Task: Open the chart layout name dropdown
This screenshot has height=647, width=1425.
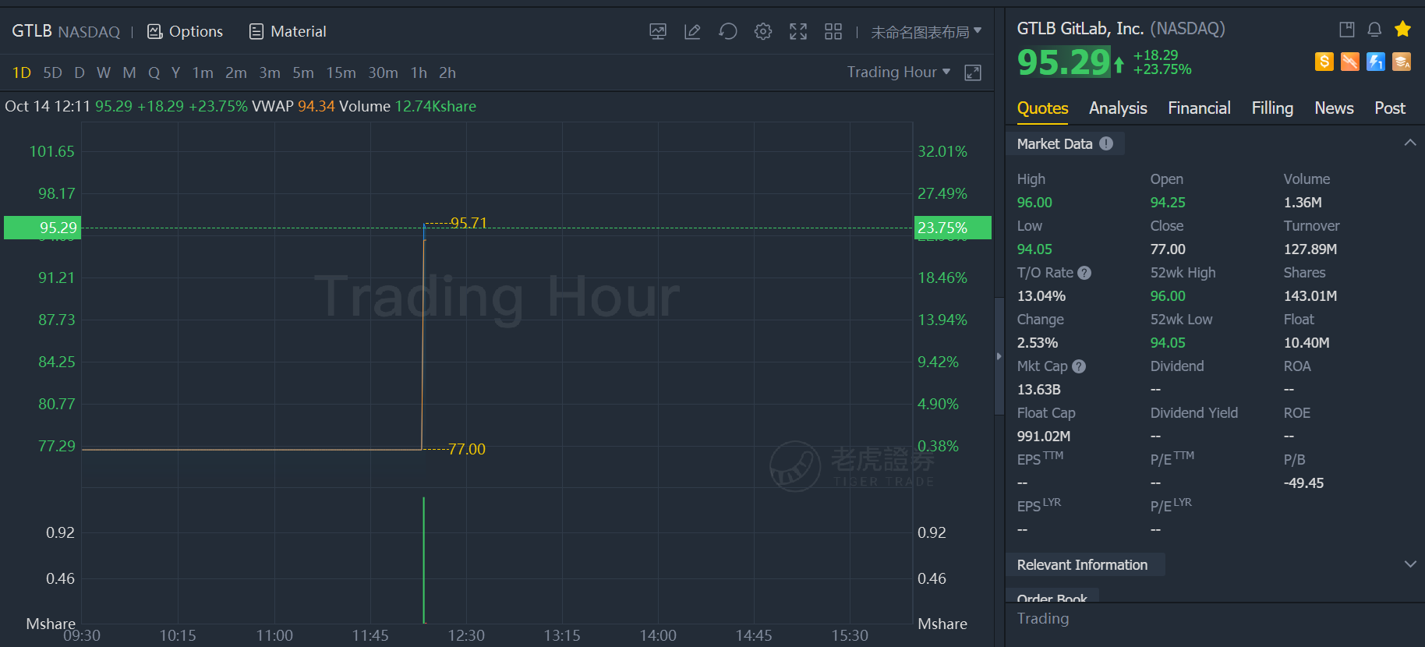Action: 926,32
